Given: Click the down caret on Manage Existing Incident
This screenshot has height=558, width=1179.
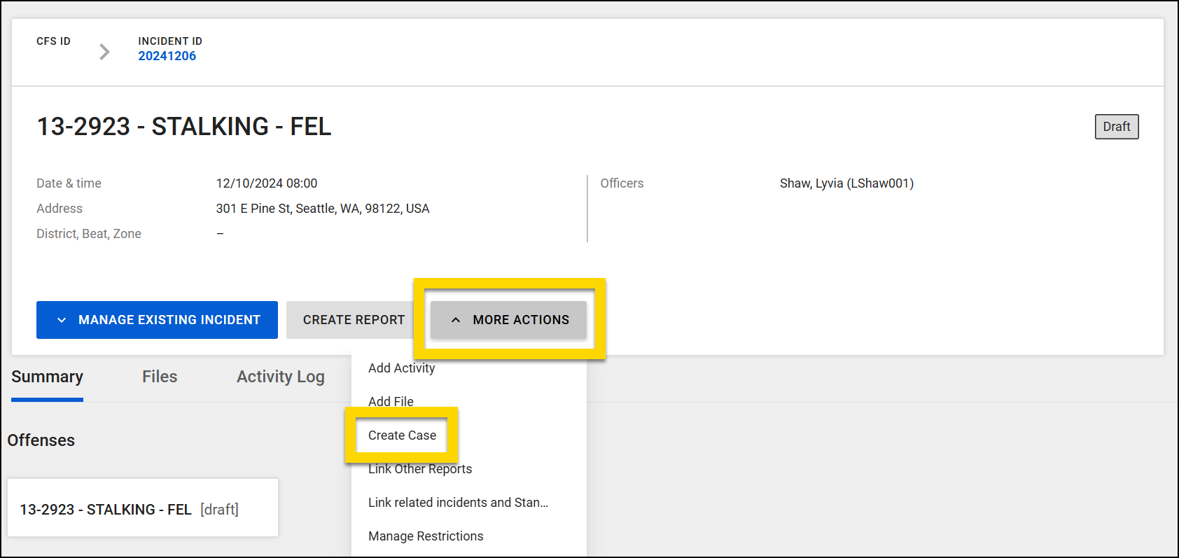Looking at the screenshot, I should [62, 320].
